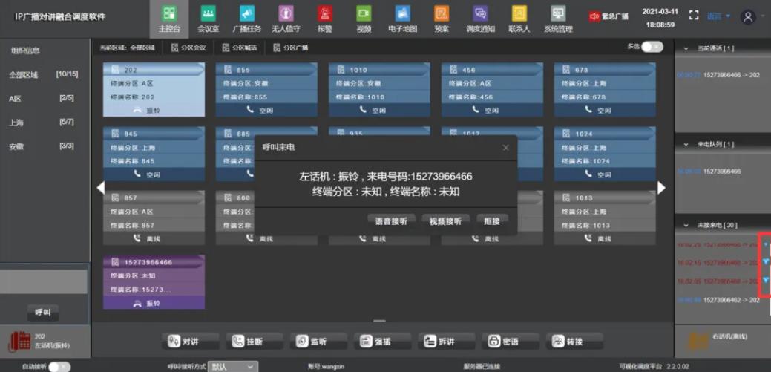Click 拒接 reject call button
The image size is (771, 372).
pyautogui.click(x=492, y=221)
